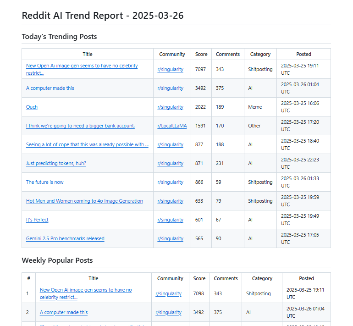
Task: Open 'Hot Men and Women coming to 4o' link
Action: click(x=84, y=201)
